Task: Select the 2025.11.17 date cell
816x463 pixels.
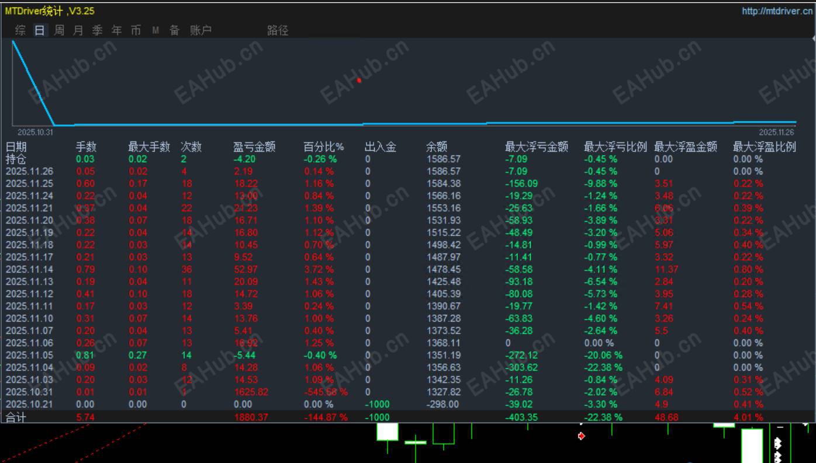Action: 29,257
